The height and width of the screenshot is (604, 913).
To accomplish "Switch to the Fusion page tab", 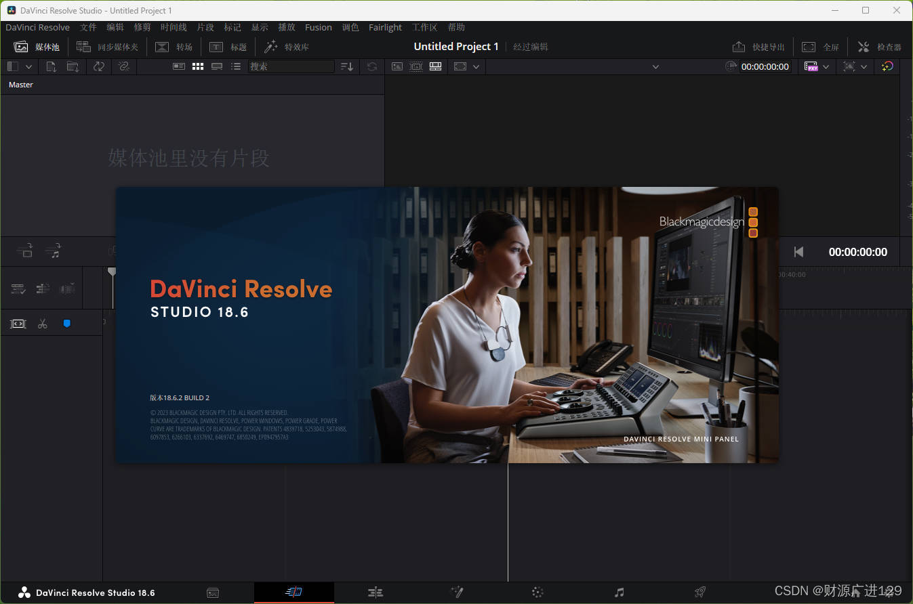I will 457,592.
